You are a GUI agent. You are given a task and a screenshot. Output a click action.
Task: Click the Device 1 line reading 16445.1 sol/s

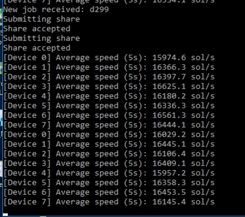tap(109, 144)
